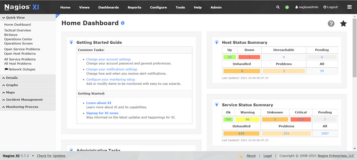Click the Logout link

click(x=331, y=7)
